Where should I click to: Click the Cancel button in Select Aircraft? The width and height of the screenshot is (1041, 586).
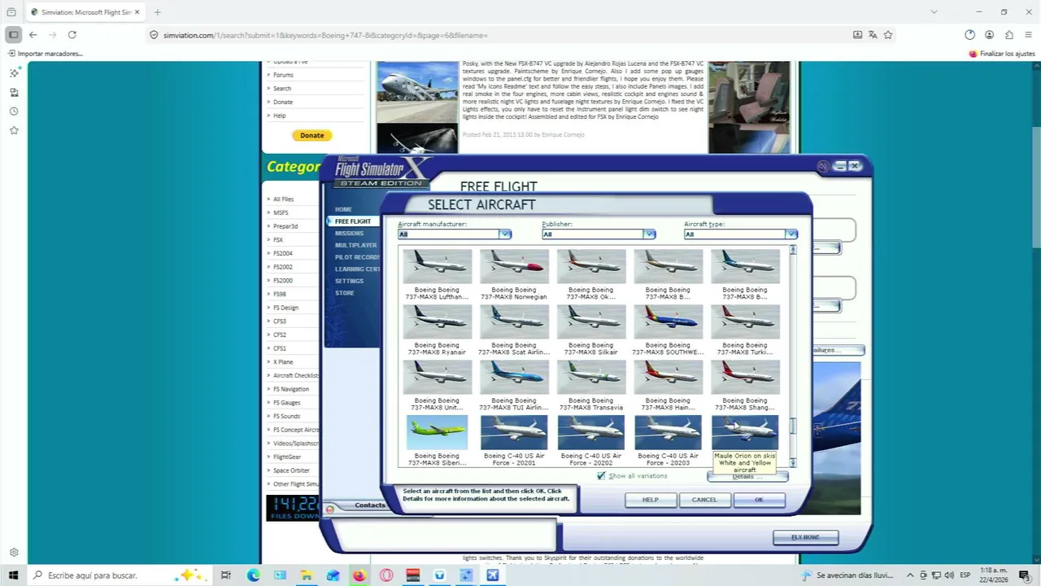pos(704,500)
